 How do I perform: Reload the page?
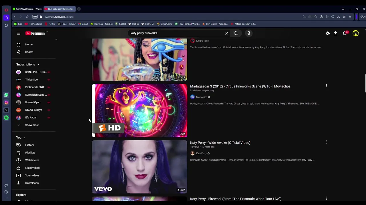[x=27, y=17]
